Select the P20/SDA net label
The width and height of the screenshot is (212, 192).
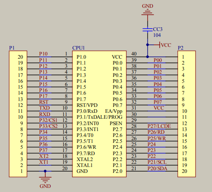pos(157,168)
